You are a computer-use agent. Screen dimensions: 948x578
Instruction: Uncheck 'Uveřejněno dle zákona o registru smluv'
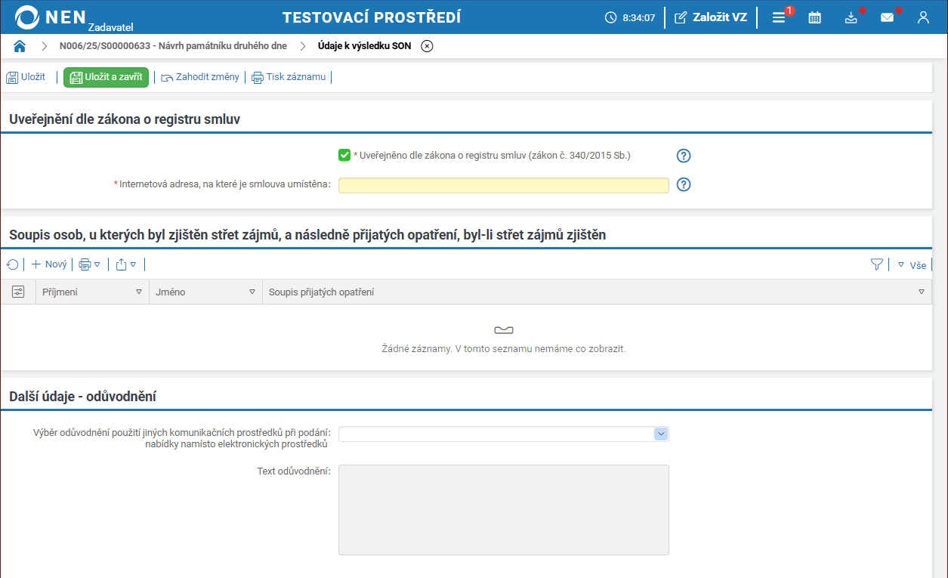tap(344, 156)
